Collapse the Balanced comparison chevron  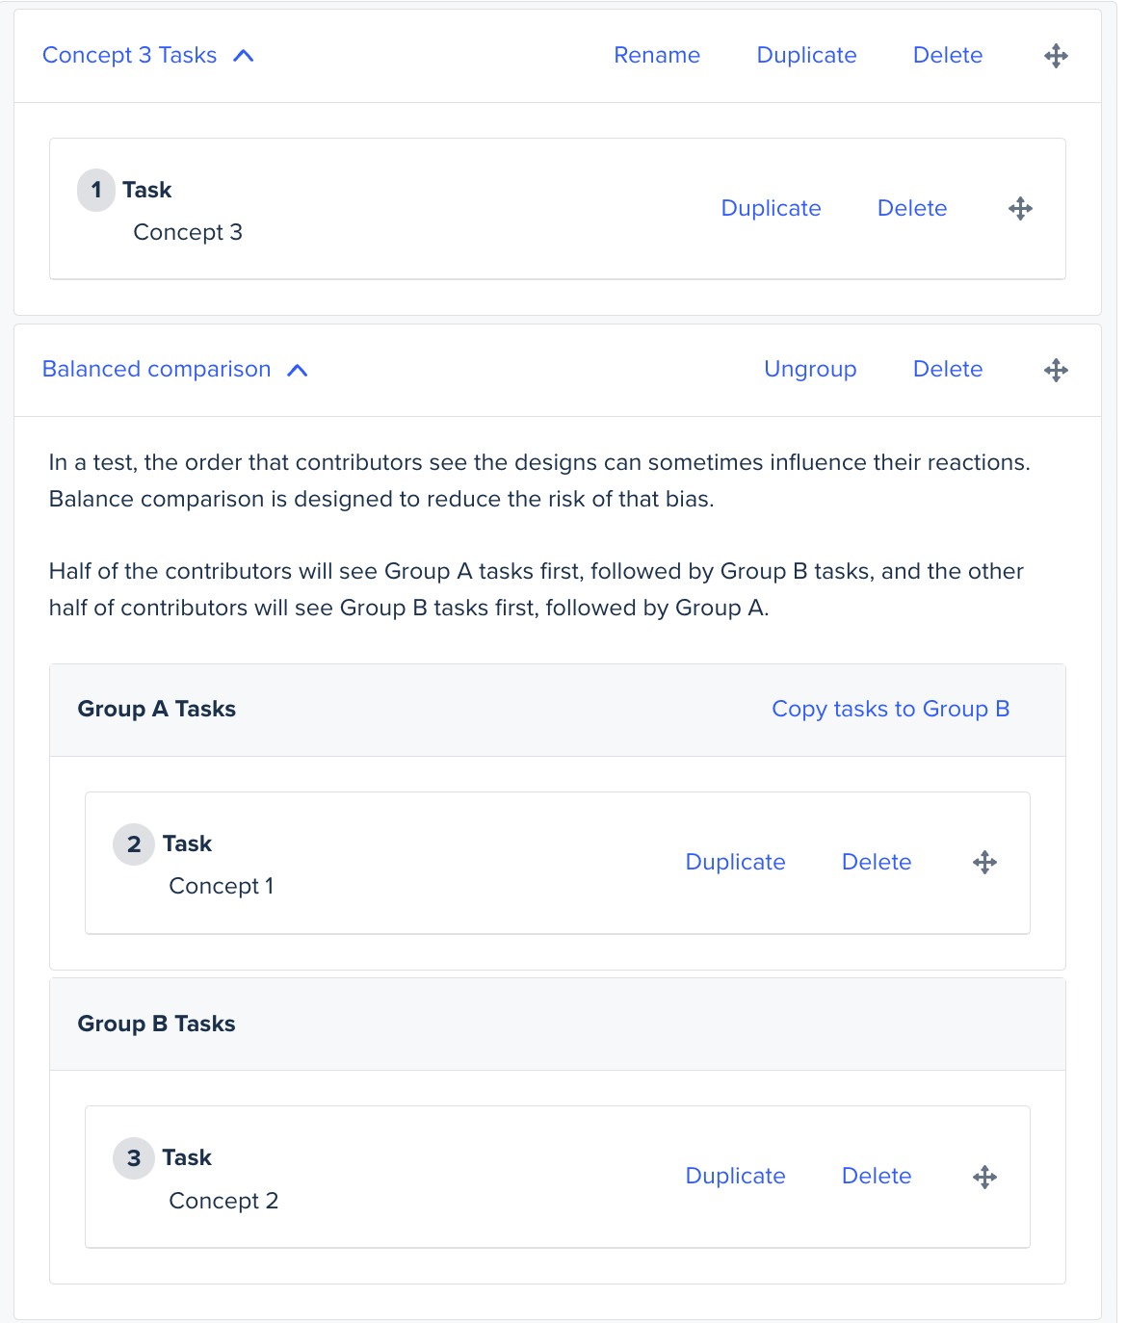[x=298, y=370]
